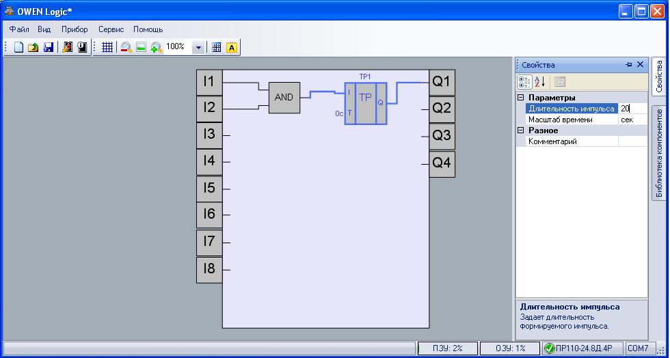
Task: Click the 100% zoom value field
Action: tap(177, 47)
